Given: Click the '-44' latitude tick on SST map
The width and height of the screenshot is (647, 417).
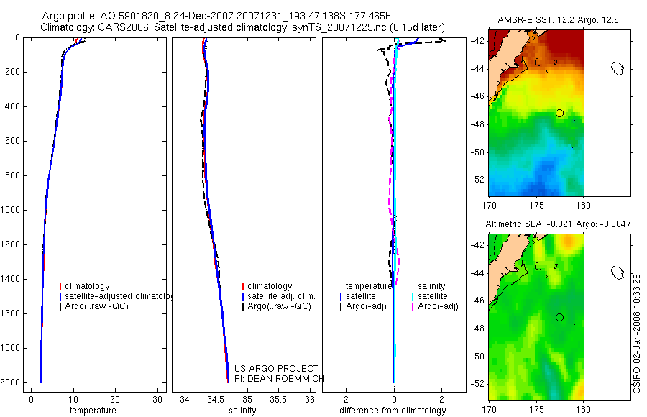Looking at the screenshot, I should tap(478, 68).
